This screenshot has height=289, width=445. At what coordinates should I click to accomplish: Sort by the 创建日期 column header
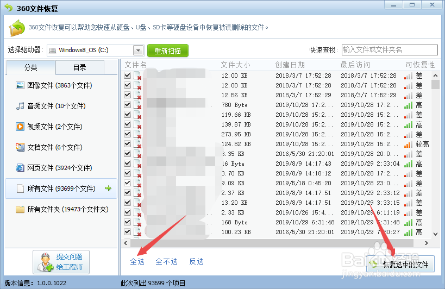click(290, 65)
